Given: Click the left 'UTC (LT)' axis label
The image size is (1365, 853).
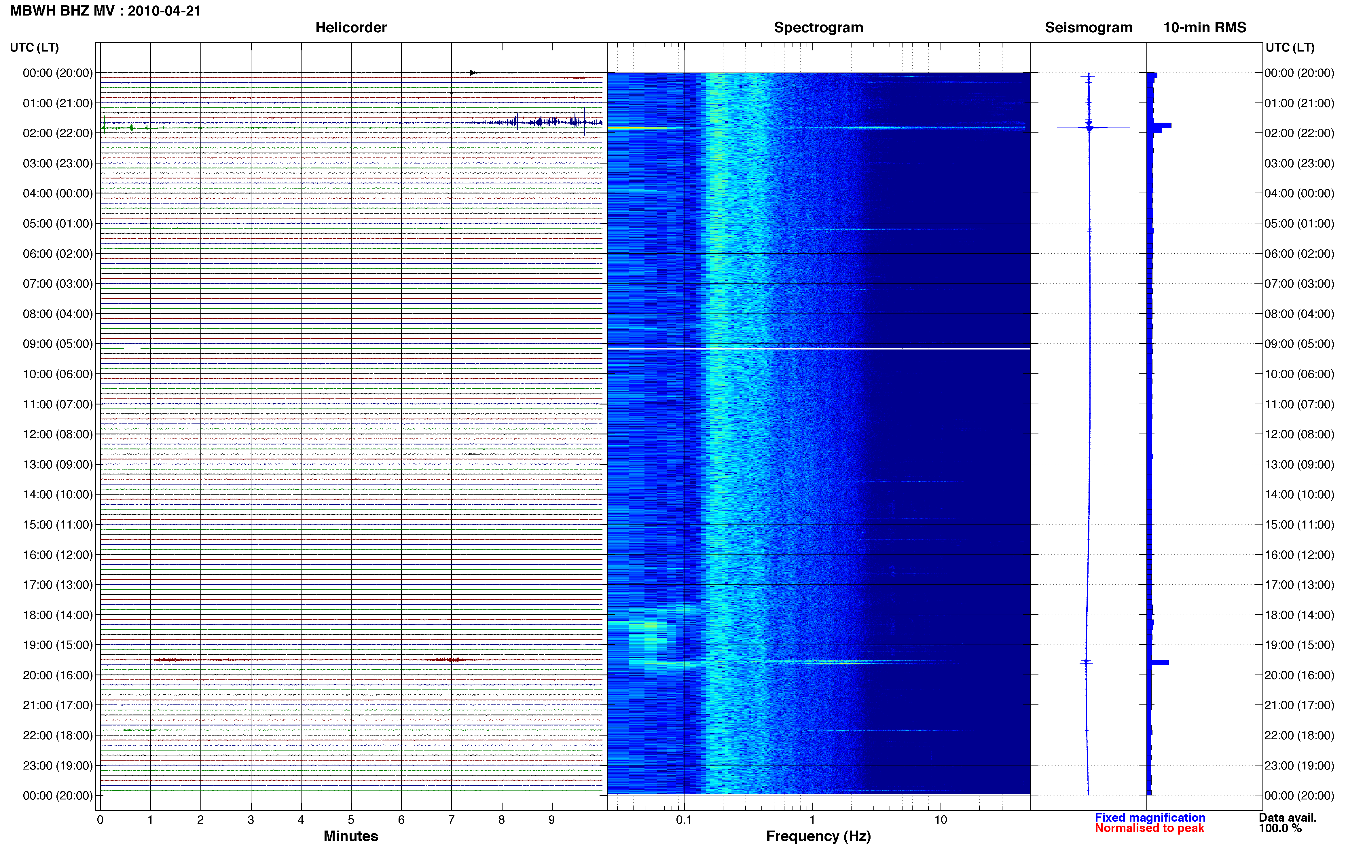Looking at the screenshot, I should [x=35, y=48].
